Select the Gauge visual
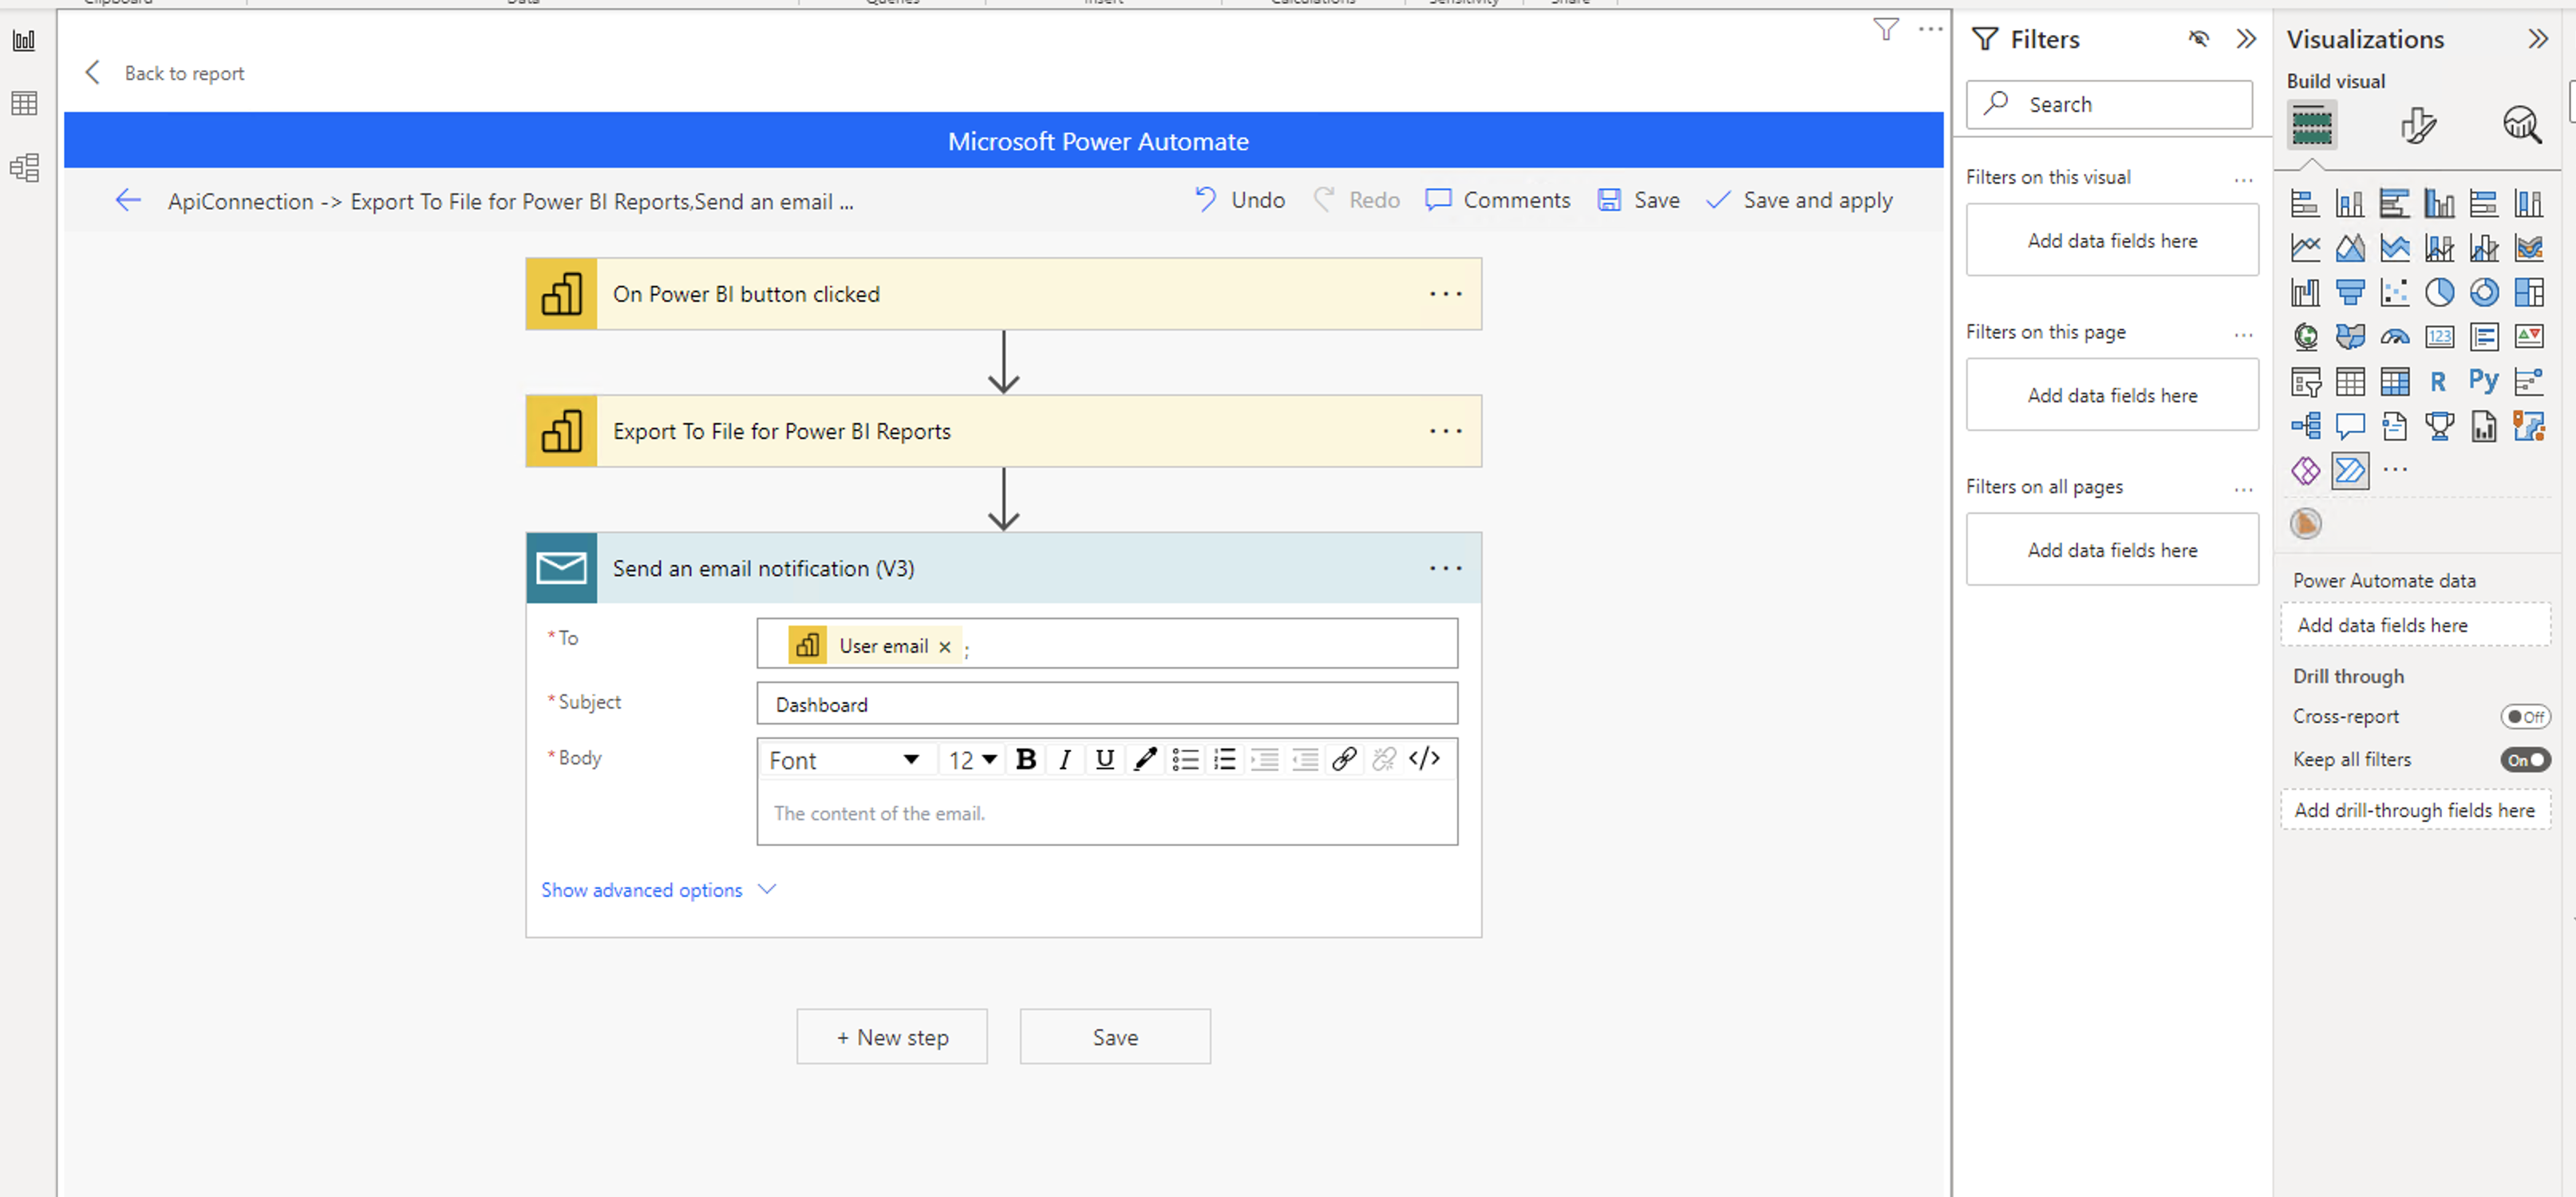 2395,337
